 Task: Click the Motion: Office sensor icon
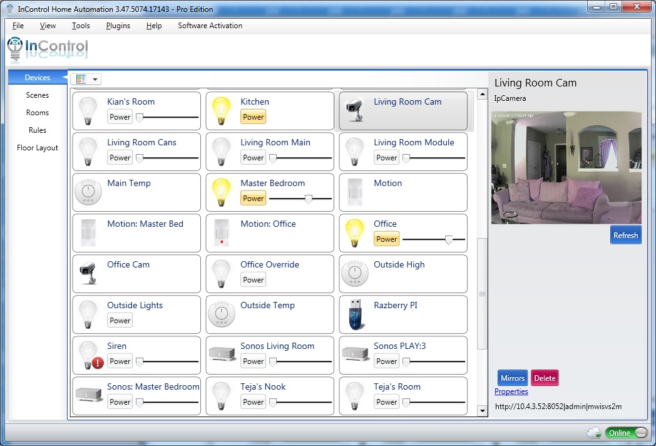pyautogui.click(x=222, y=233)
